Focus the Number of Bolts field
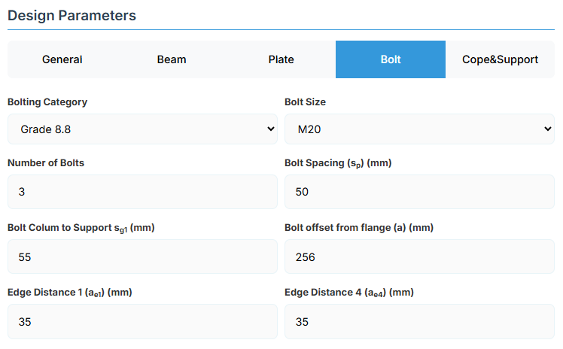Image resolution: width=563 pixels, height=349 pixels. [142, 192]
